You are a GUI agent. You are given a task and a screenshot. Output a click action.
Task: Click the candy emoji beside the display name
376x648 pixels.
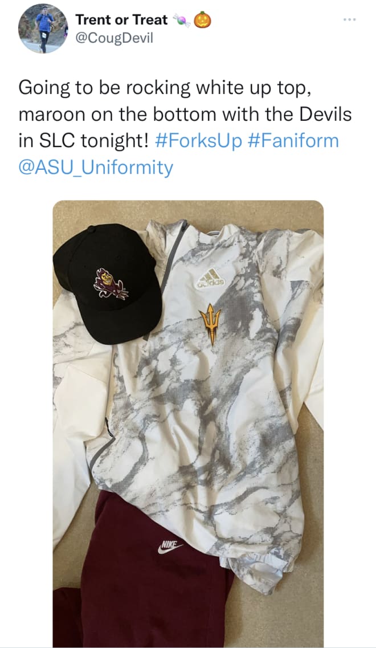tap(181, 20)
